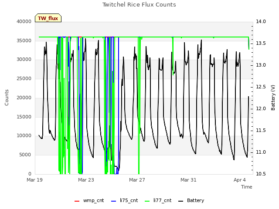Toggle the li77_cnt legend entry
The image size is (279, 209).
[158, 201]
